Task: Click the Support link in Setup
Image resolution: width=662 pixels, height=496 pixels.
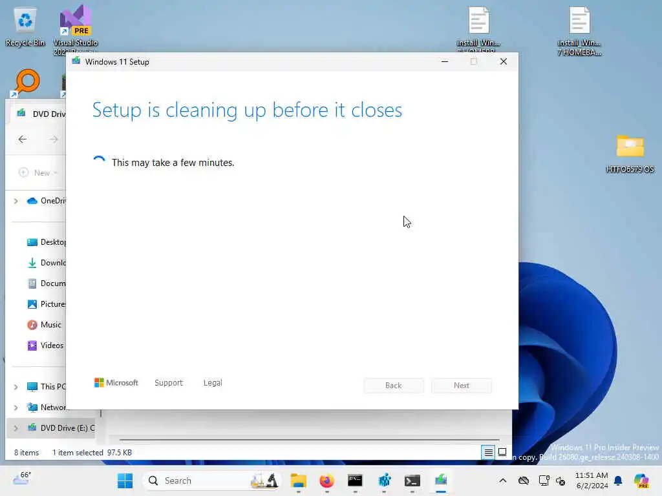Action: point(169,382)
